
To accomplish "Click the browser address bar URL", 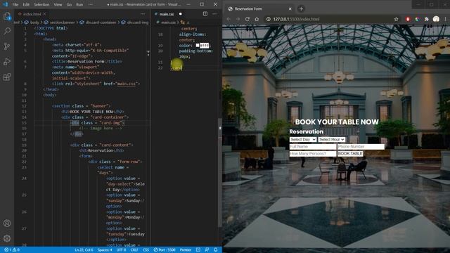I will click(x=296, y=19).
